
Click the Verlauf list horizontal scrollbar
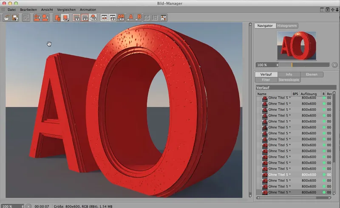tap(294, 198)
